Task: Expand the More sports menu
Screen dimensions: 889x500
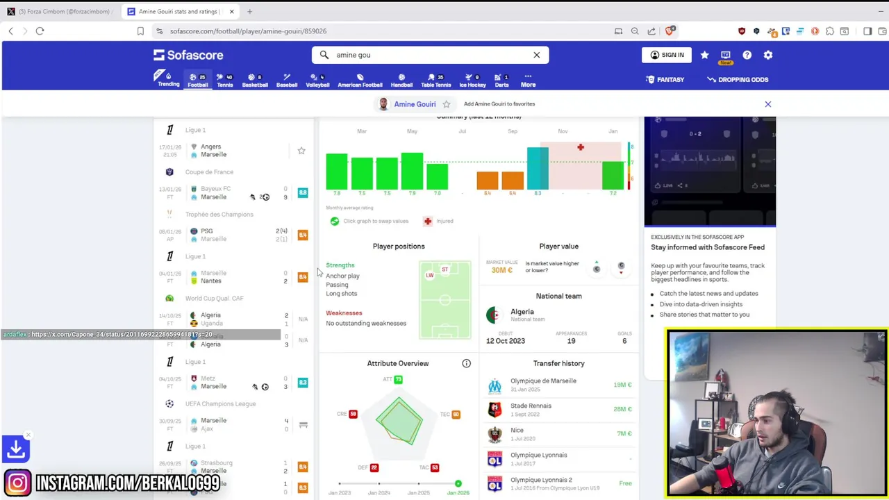Action: pos(528,80)
